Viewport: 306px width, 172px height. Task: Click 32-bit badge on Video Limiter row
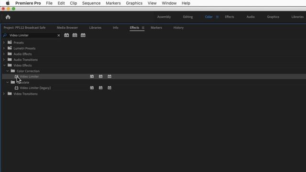(101, 76)
